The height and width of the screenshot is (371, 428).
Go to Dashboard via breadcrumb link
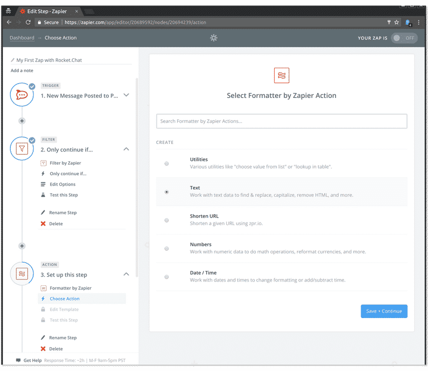(22, 38)
